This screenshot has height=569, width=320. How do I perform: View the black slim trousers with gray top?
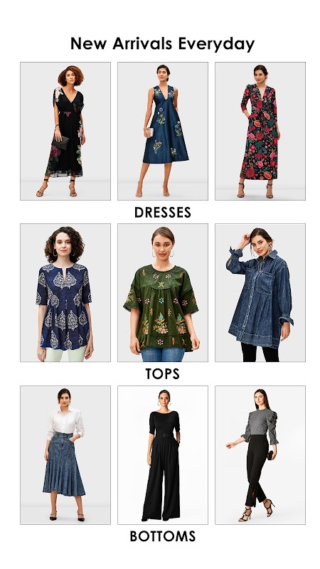point(260,455)
